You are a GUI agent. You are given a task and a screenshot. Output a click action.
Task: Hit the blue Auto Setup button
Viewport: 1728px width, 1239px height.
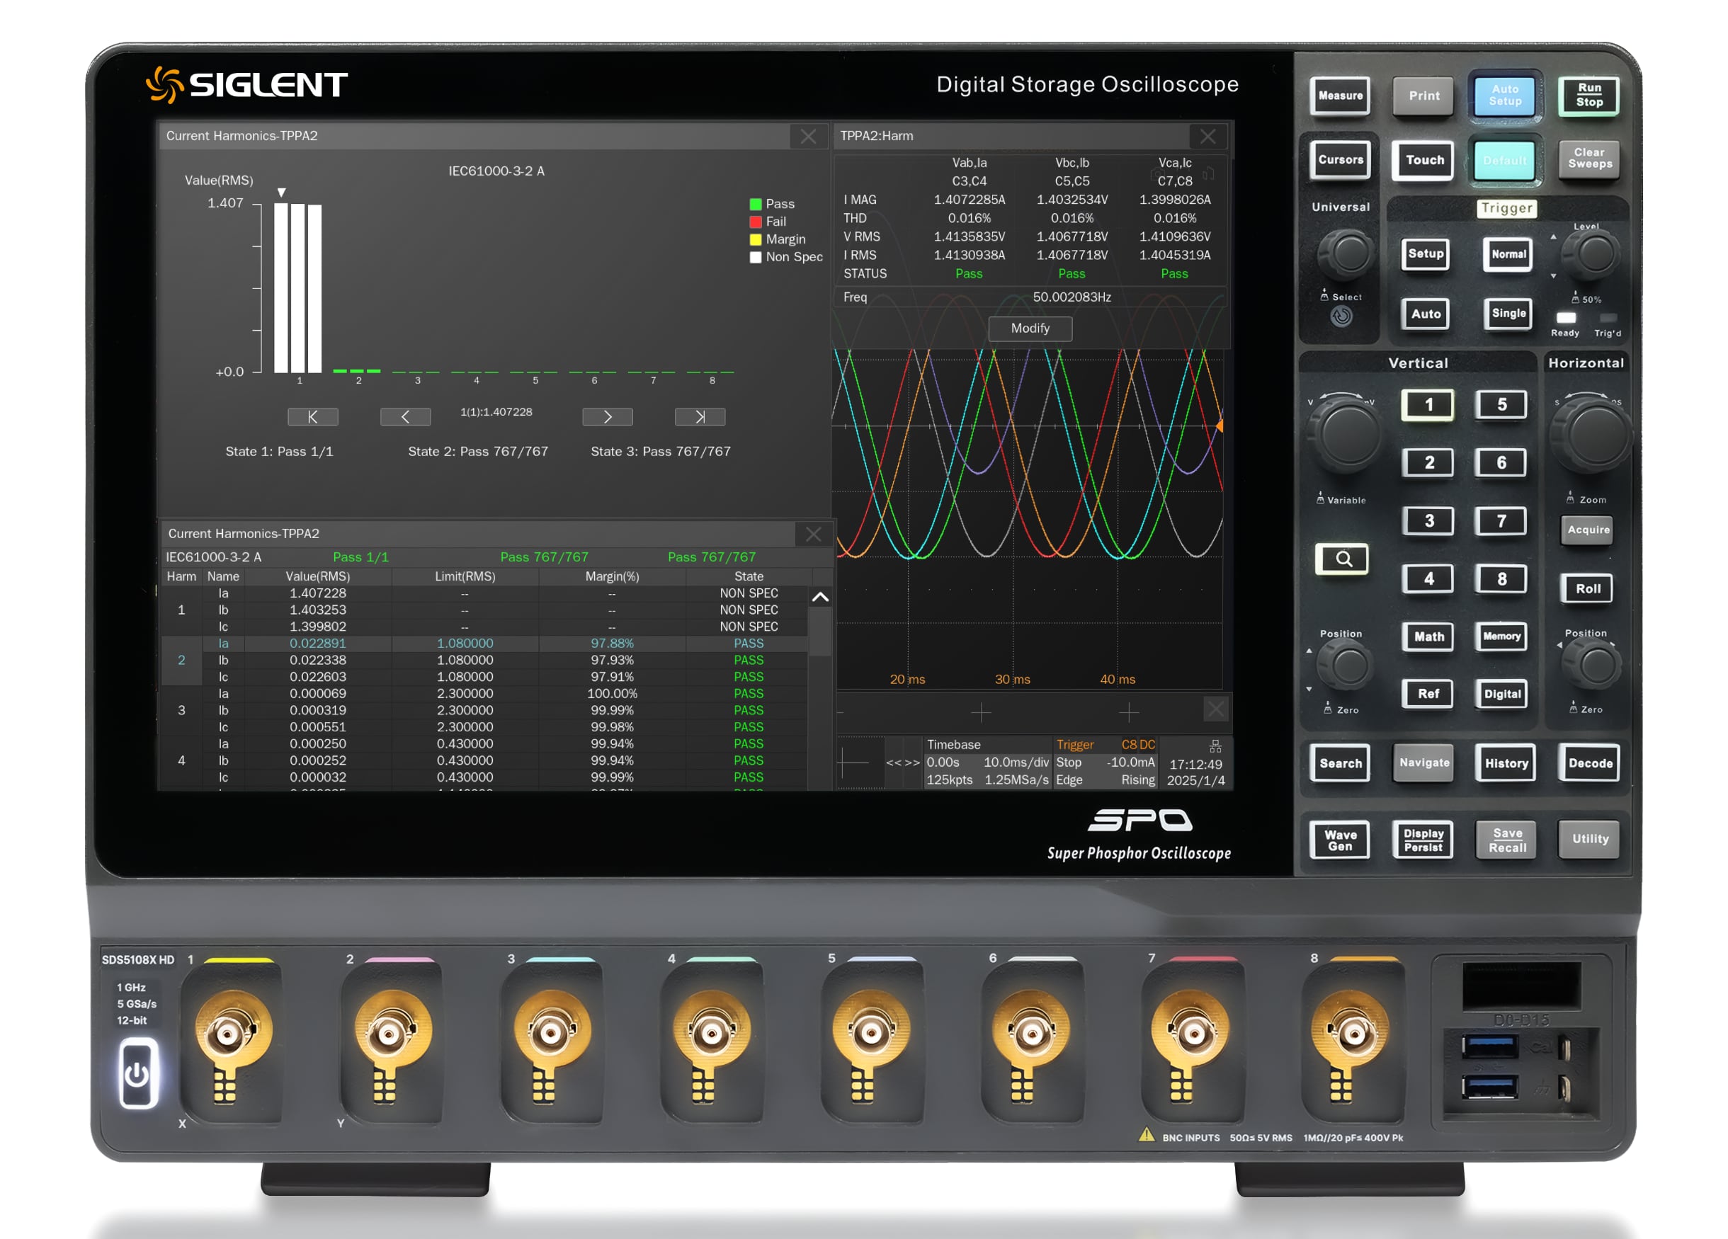pyautogui.click(x=1505, y=96)
